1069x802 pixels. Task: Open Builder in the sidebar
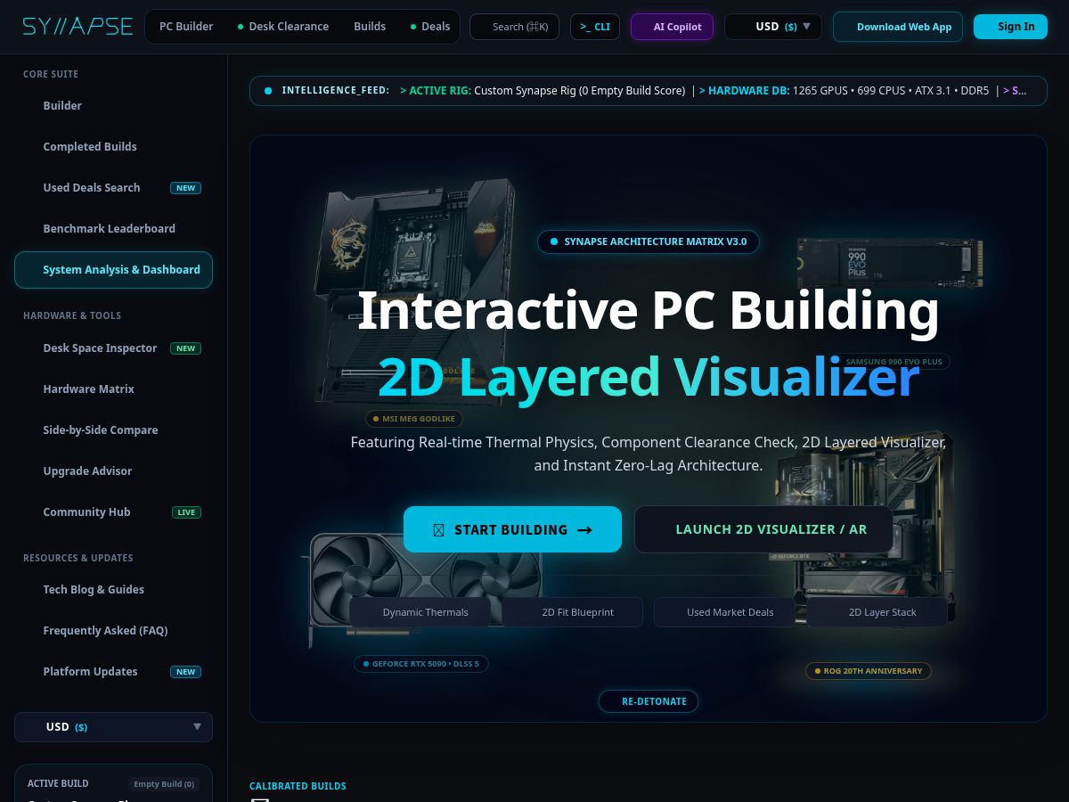tap(113, 105)
